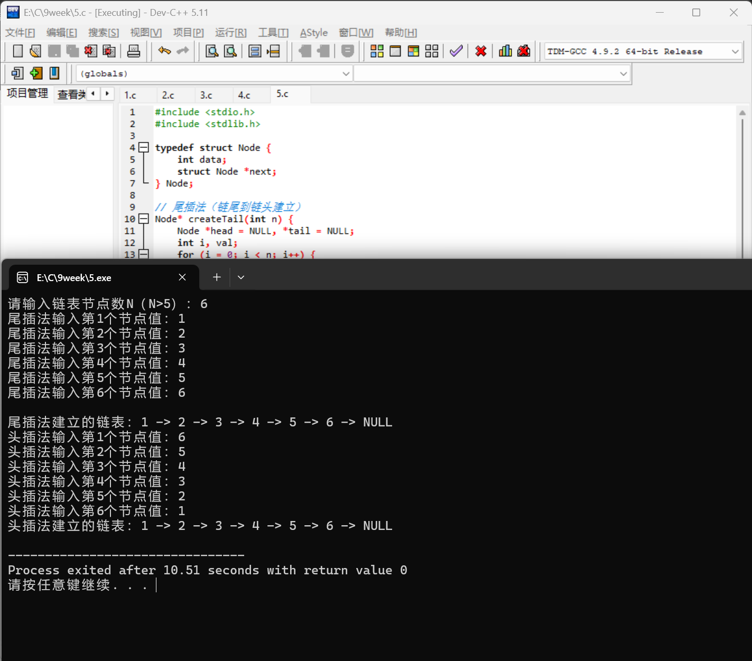Screen dimensions: 752x661
Task: Open the 编辑[E] menu
Action: (x=62, y=33)
